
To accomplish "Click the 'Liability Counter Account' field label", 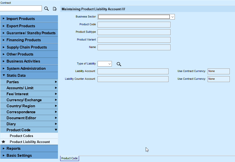I will (x=80, y=79).
